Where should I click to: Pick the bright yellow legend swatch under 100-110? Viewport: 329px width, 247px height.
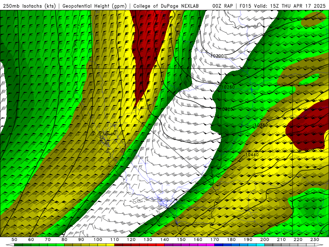[110, 245]
